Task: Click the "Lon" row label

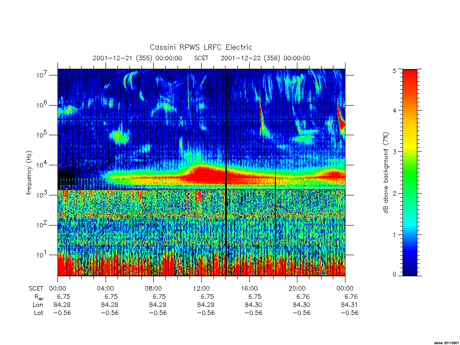Action: coord(38,305)
